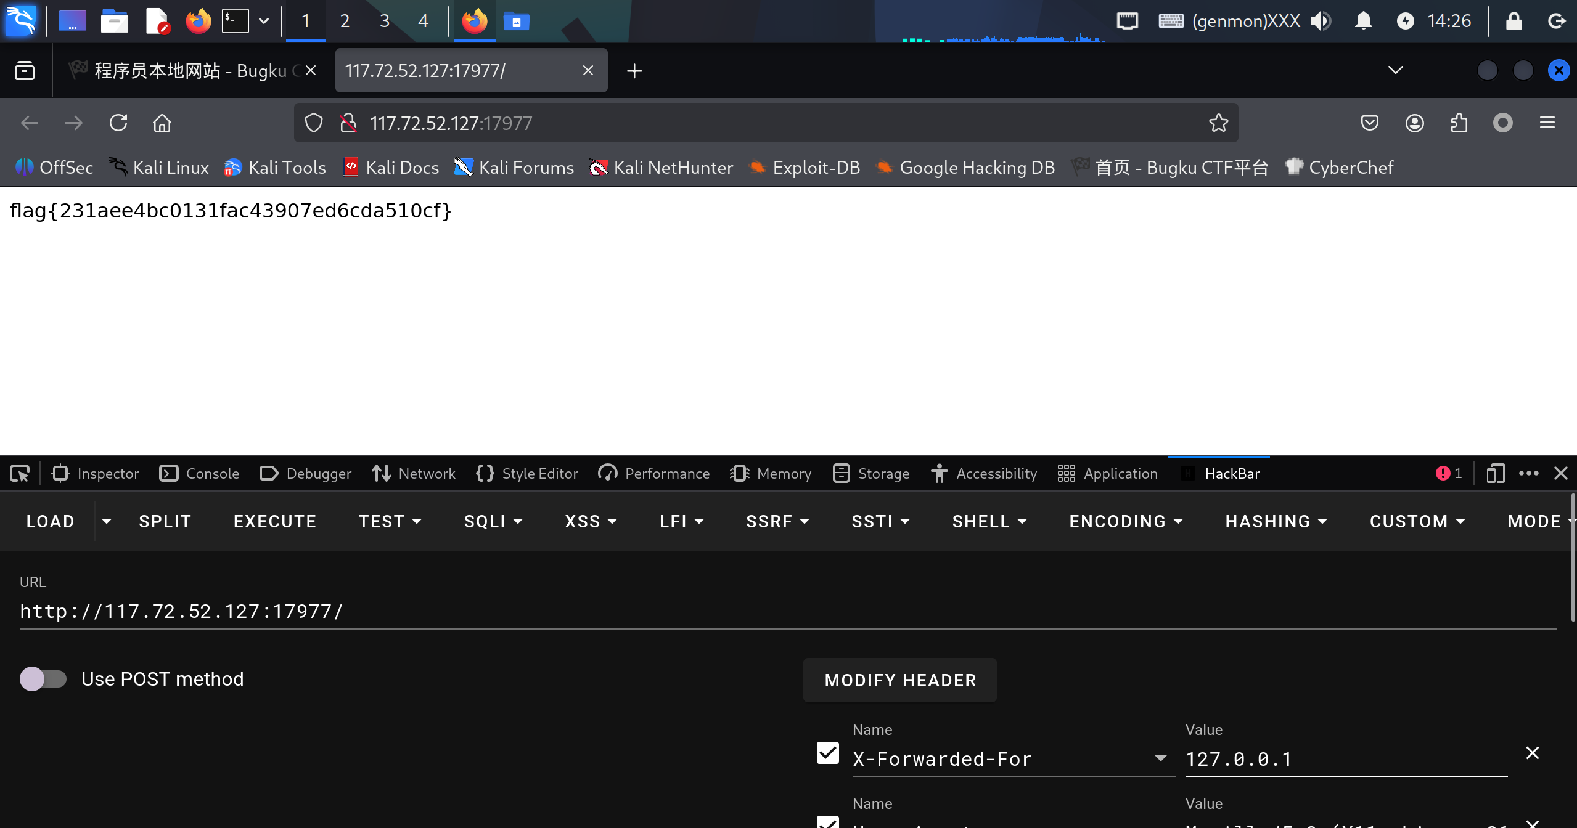This screenshot has height=828, width=1577.
Task: Toggle responsive design mode icon
Action: pos(1495,473)
